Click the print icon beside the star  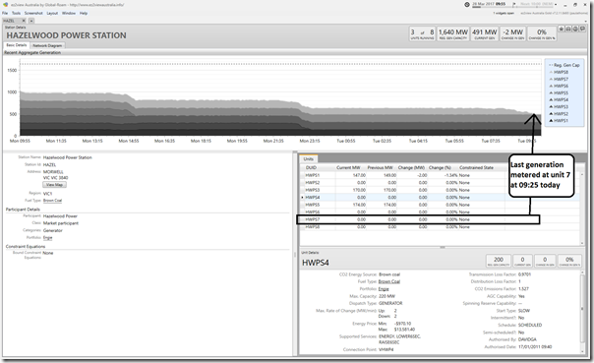(568, 29)
